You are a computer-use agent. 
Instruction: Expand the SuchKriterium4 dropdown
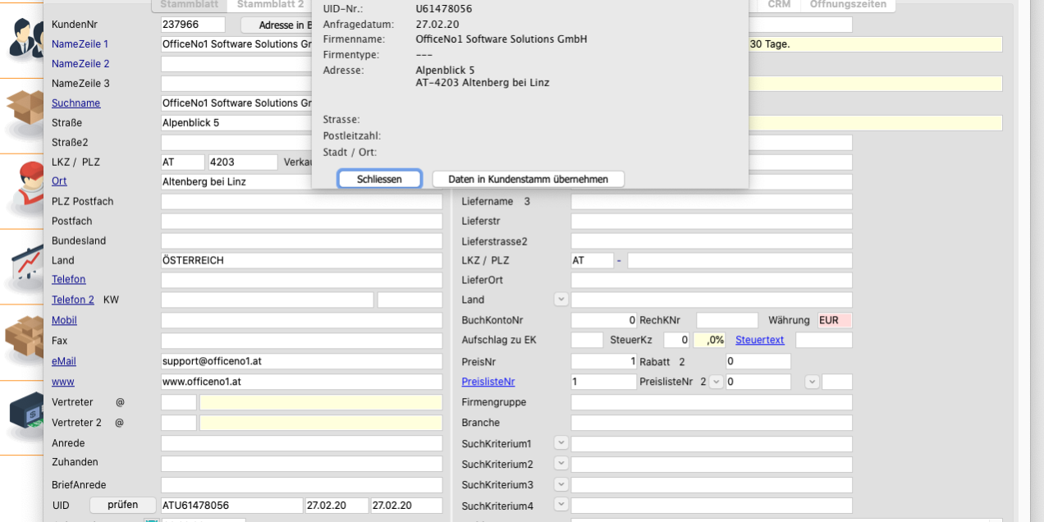click(x=561, y=505)
